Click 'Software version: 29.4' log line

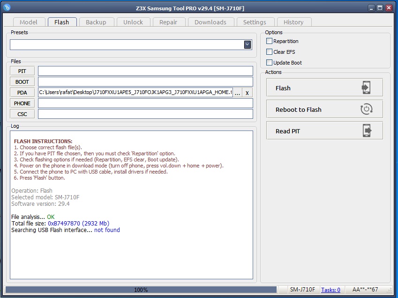pyautogui.click(x=40, y=204)
